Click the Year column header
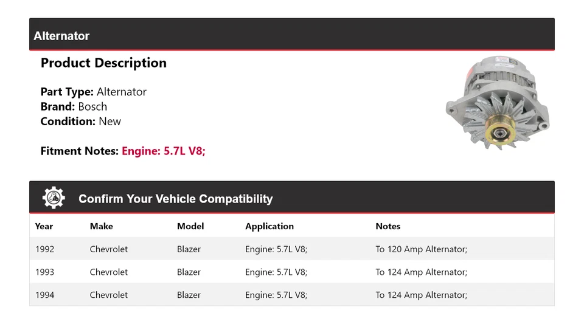 point(44,226)
